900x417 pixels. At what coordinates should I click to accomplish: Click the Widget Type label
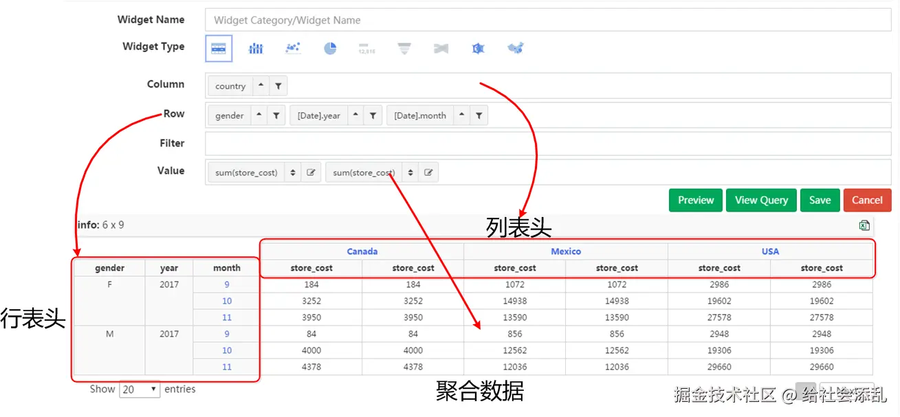(x=153, y=47)
